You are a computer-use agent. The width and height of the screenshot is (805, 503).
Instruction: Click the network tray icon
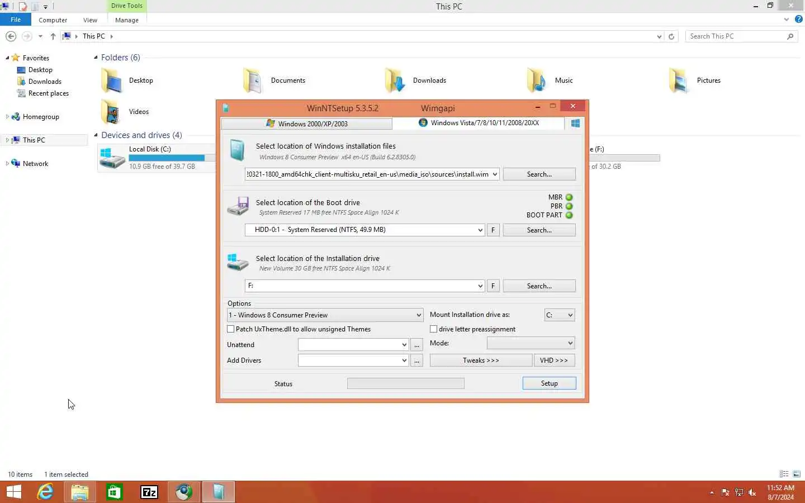(739, 492)
